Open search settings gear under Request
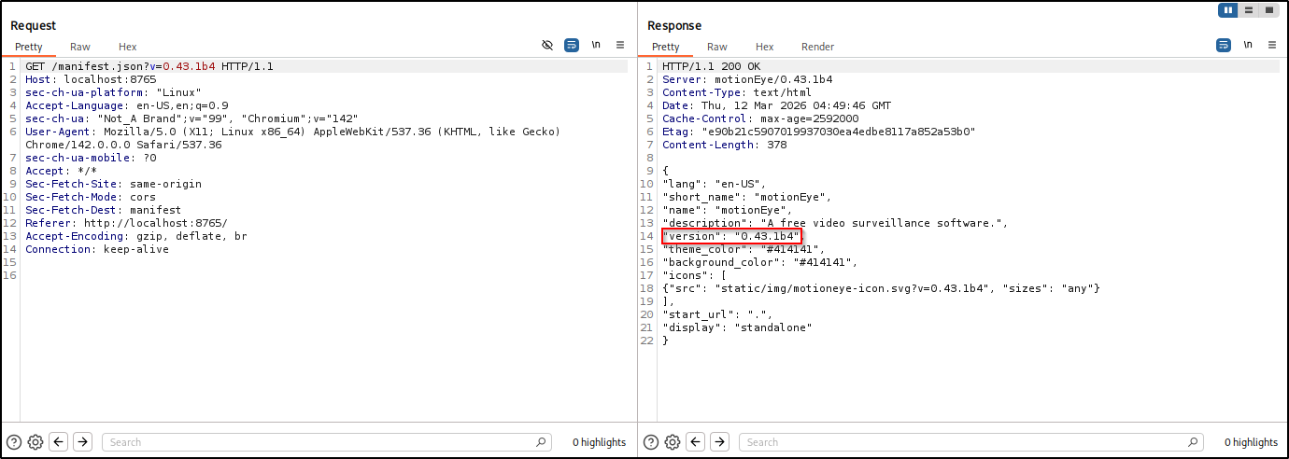This screenshot has height=459, width=1289. click(x=35, y=442)
